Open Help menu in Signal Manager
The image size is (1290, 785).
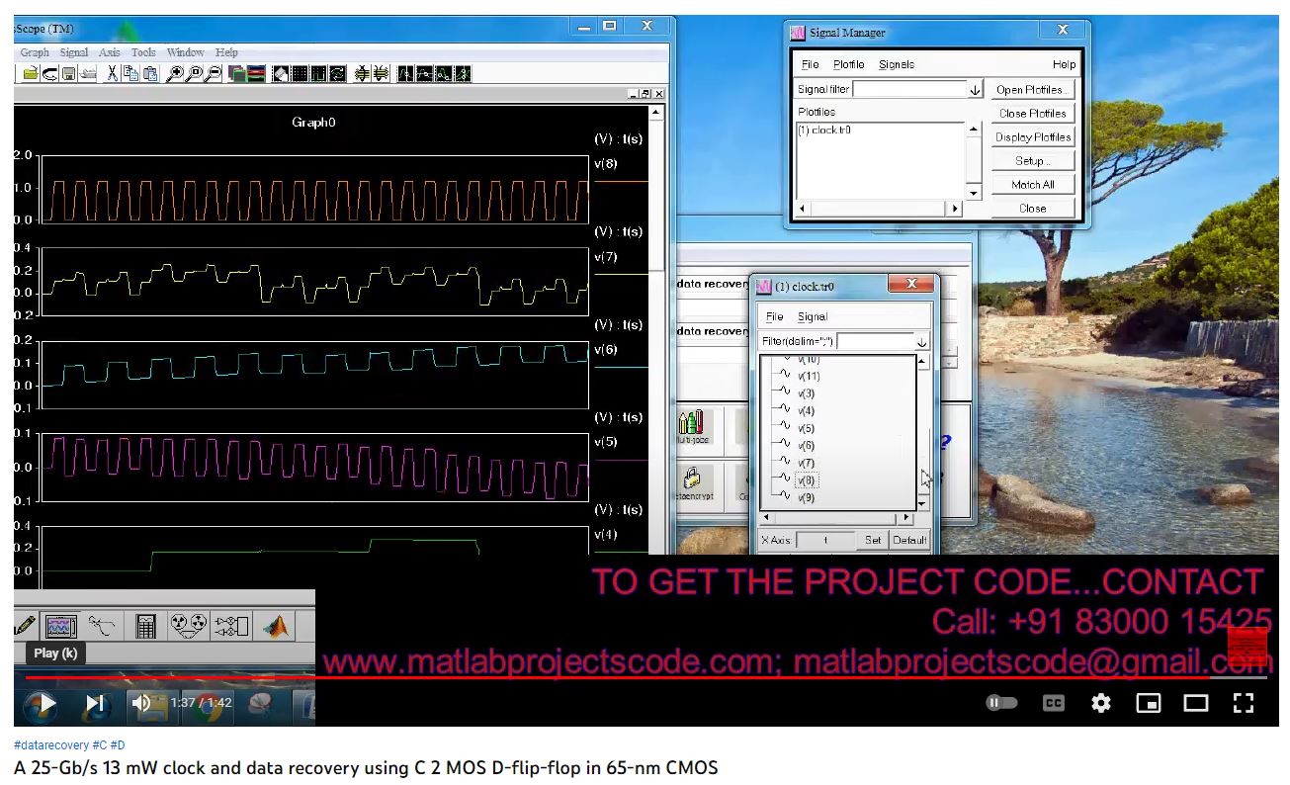coord(1064,64)
